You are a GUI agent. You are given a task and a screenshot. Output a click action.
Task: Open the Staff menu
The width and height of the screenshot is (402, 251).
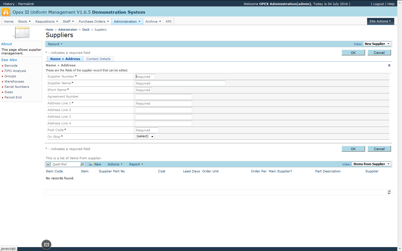68,21
